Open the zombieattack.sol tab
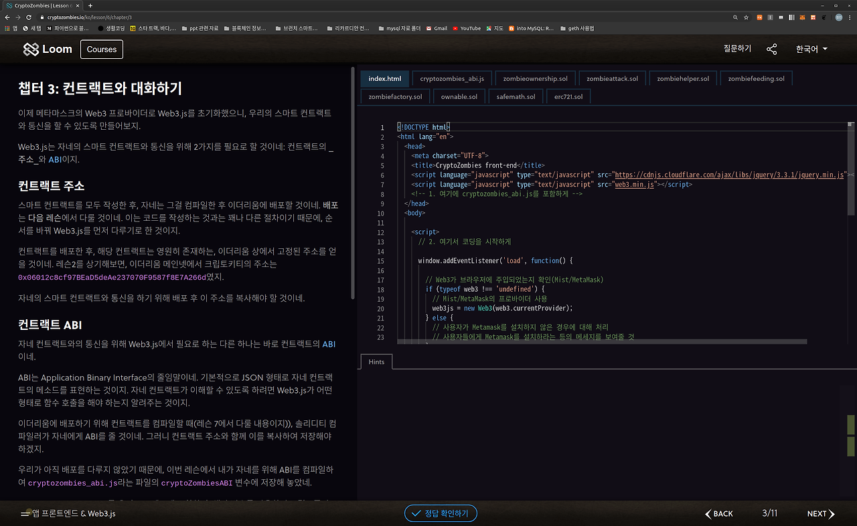This screenshot has height=526, width=857. 612,78
